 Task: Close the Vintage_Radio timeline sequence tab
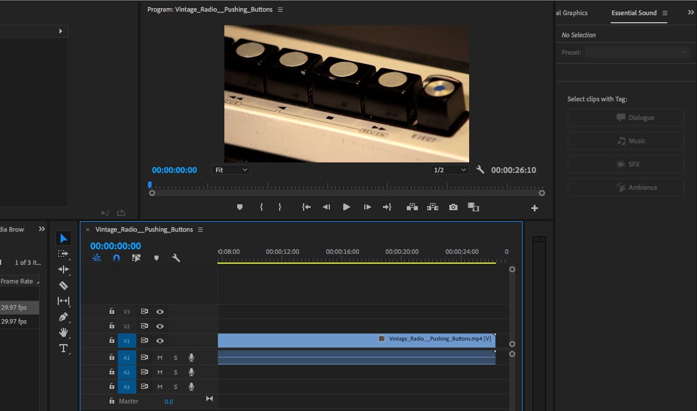coord(87,229)
